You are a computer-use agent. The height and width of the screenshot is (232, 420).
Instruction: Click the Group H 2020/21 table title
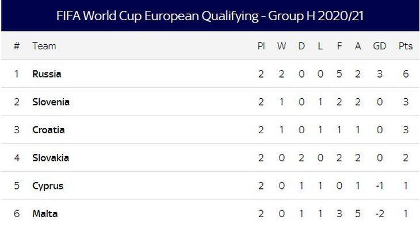pos(210,16)
